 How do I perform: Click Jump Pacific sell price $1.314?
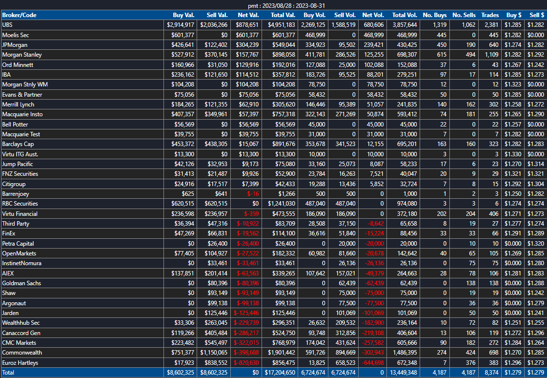tap(535, 164)
